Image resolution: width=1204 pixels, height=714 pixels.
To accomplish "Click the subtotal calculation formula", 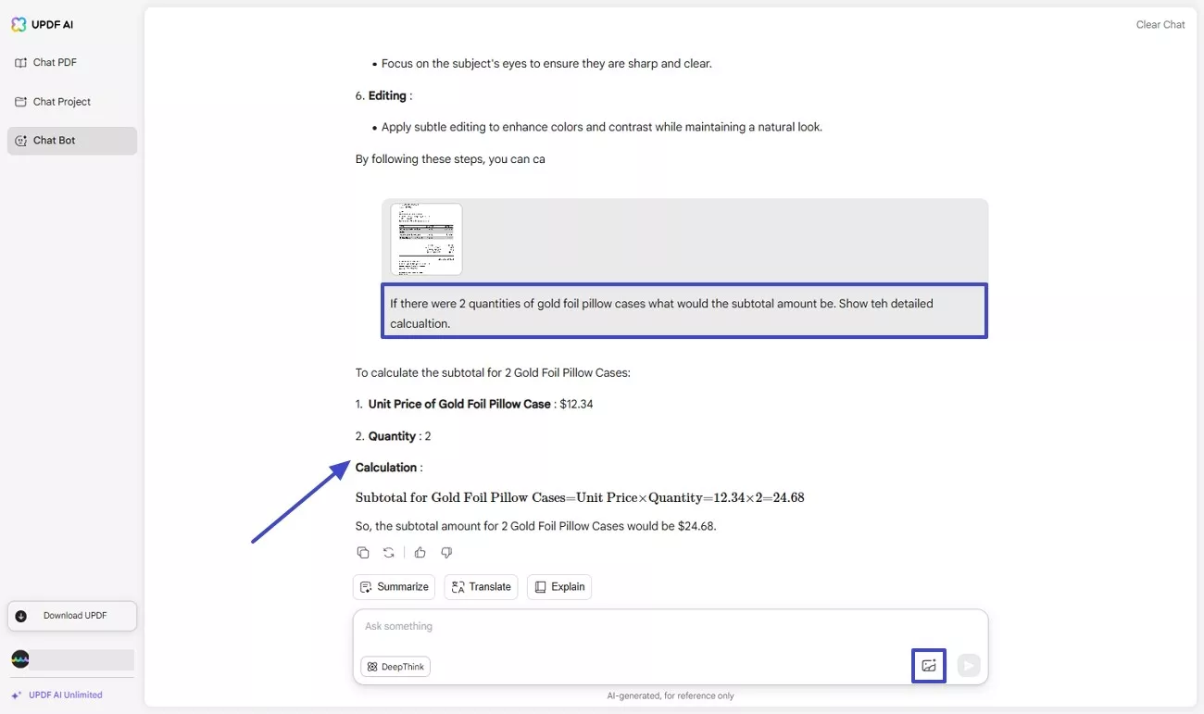I will (580, 497).
